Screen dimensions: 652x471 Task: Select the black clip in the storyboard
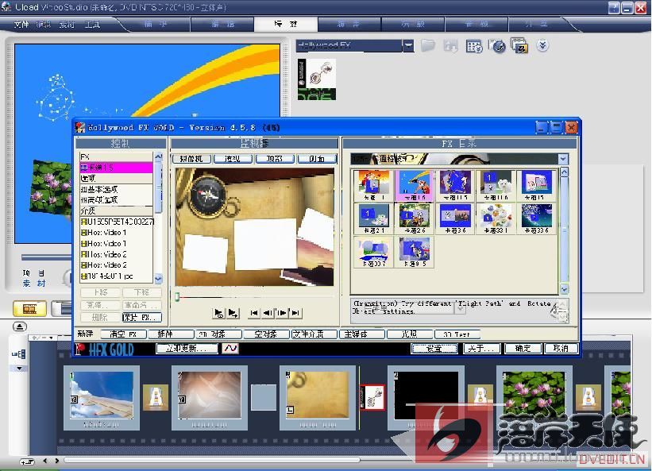tap(426, 398)
